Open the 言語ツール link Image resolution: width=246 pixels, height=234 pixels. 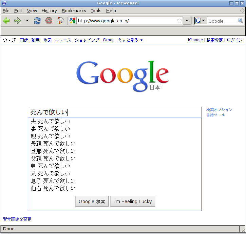point(215,115)
